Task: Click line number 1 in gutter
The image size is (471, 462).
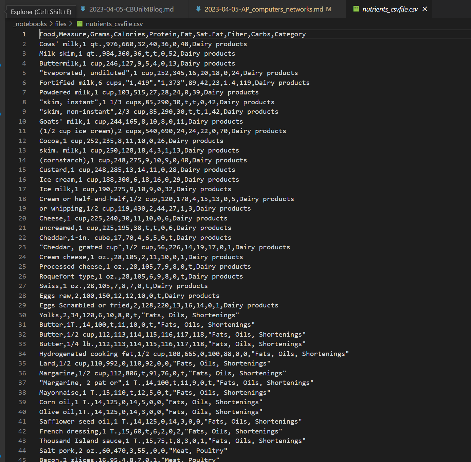Action: click(x=24, y=34)
